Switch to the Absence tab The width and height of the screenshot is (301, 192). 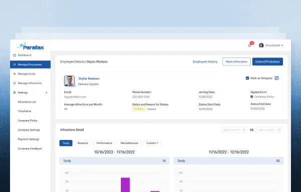[x=83, y=143]
